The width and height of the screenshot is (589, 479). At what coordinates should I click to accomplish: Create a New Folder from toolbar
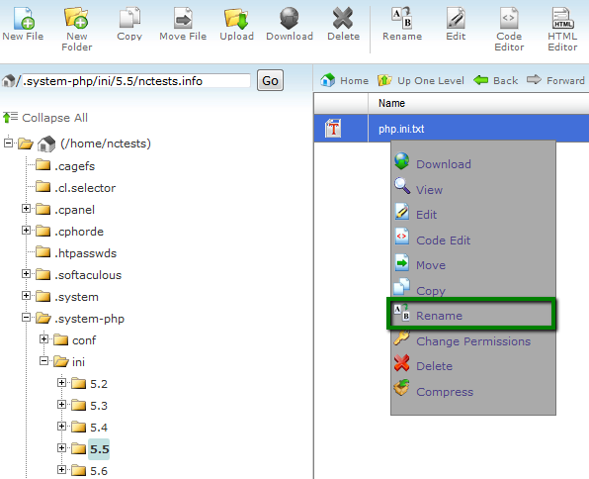pos(77,30)
